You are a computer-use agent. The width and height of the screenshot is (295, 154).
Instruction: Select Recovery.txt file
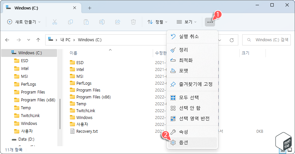point(84,131)
